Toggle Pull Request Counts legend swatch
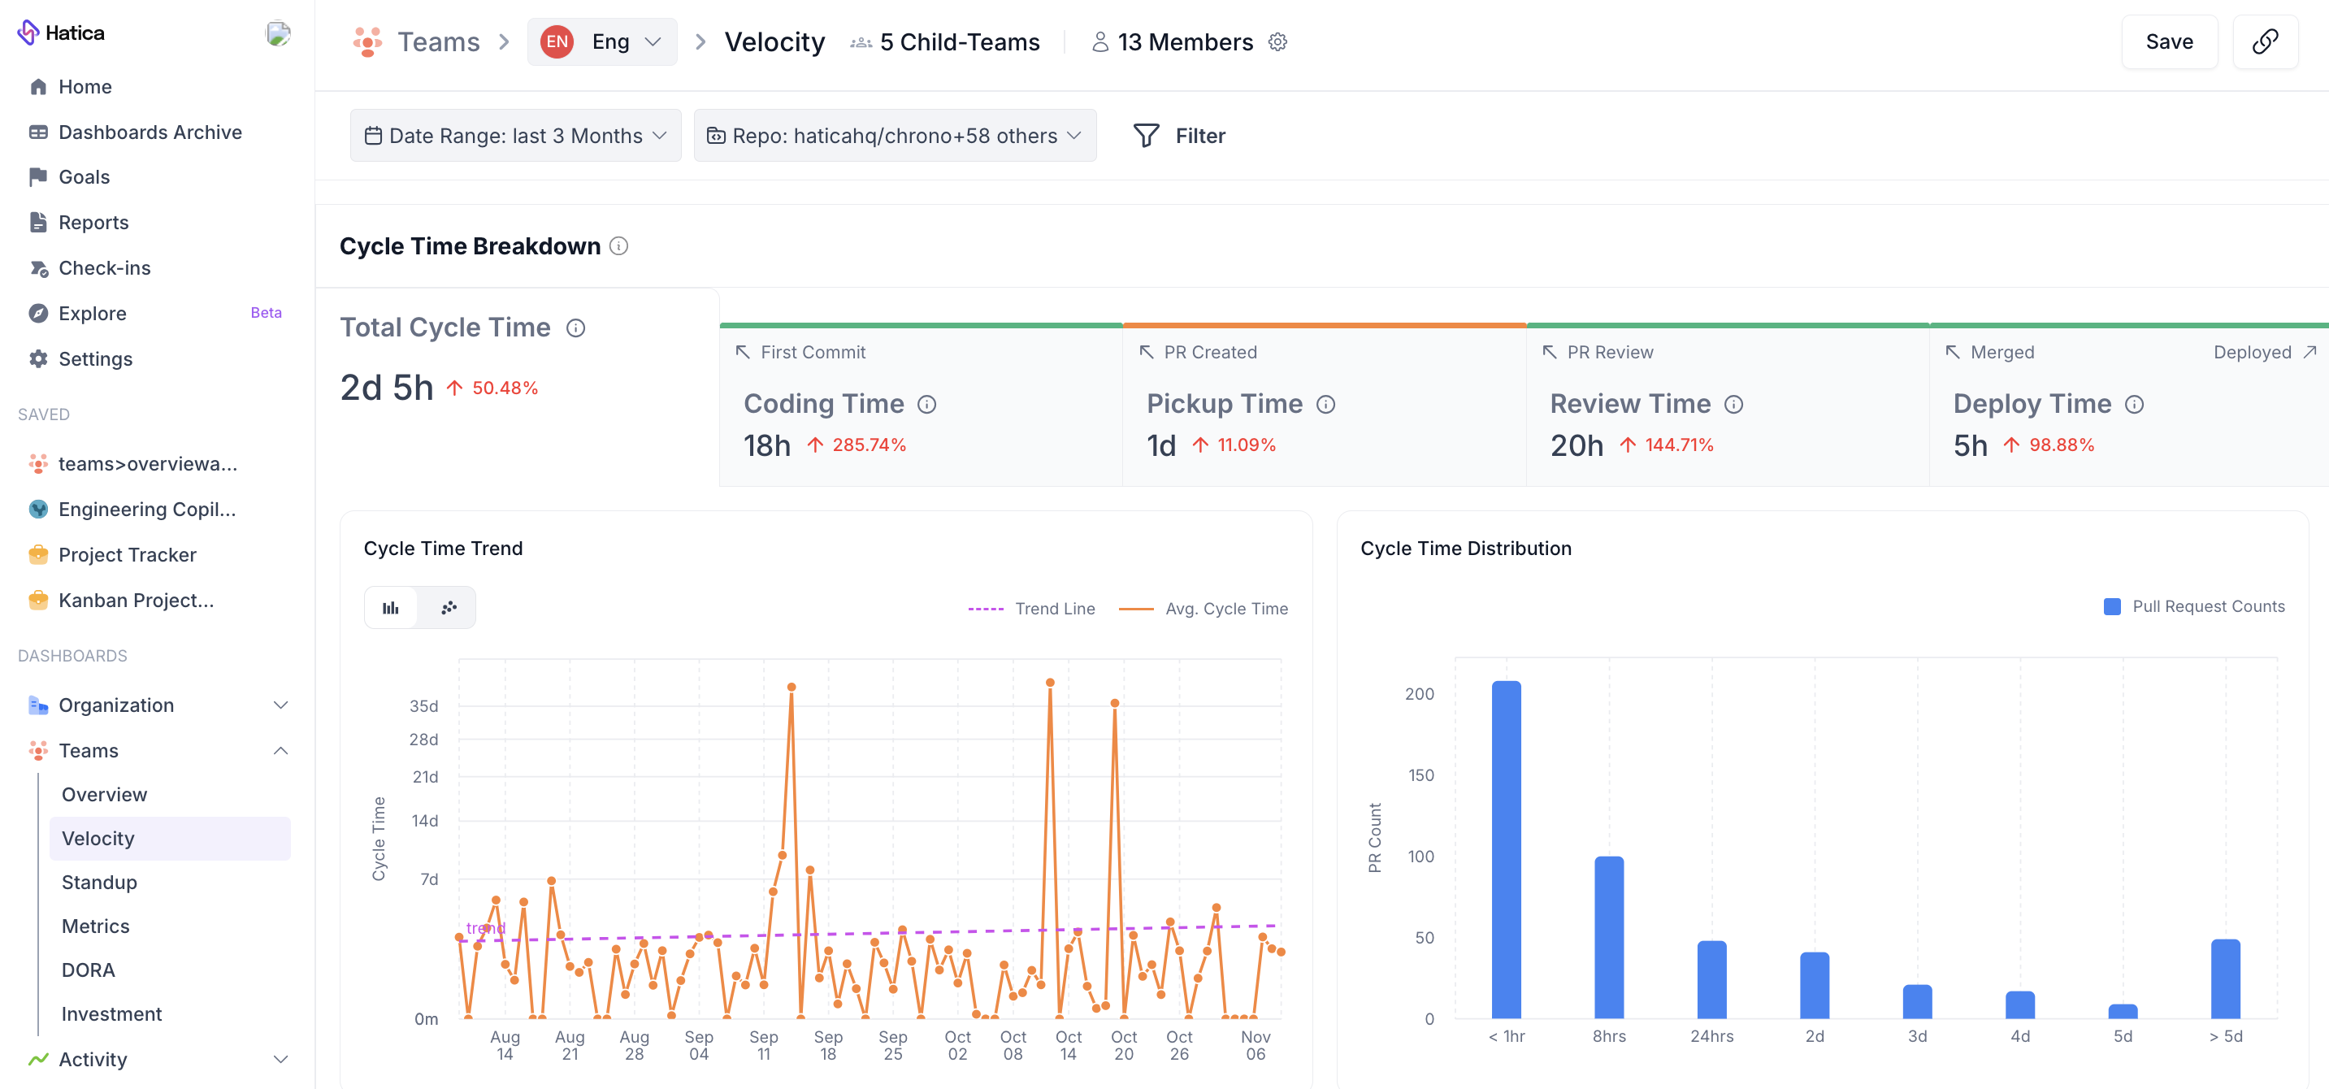This screenshot has width=2329, height=1089. pyautogui.click(x=2112, y=606)
